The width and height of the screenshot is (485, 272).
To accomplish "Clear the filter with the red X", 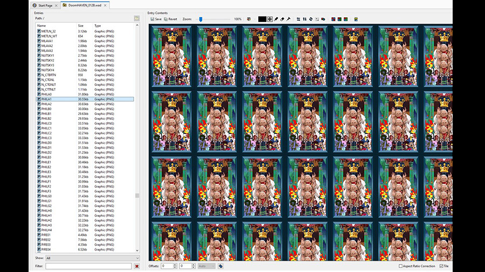I will pos(137,266).
